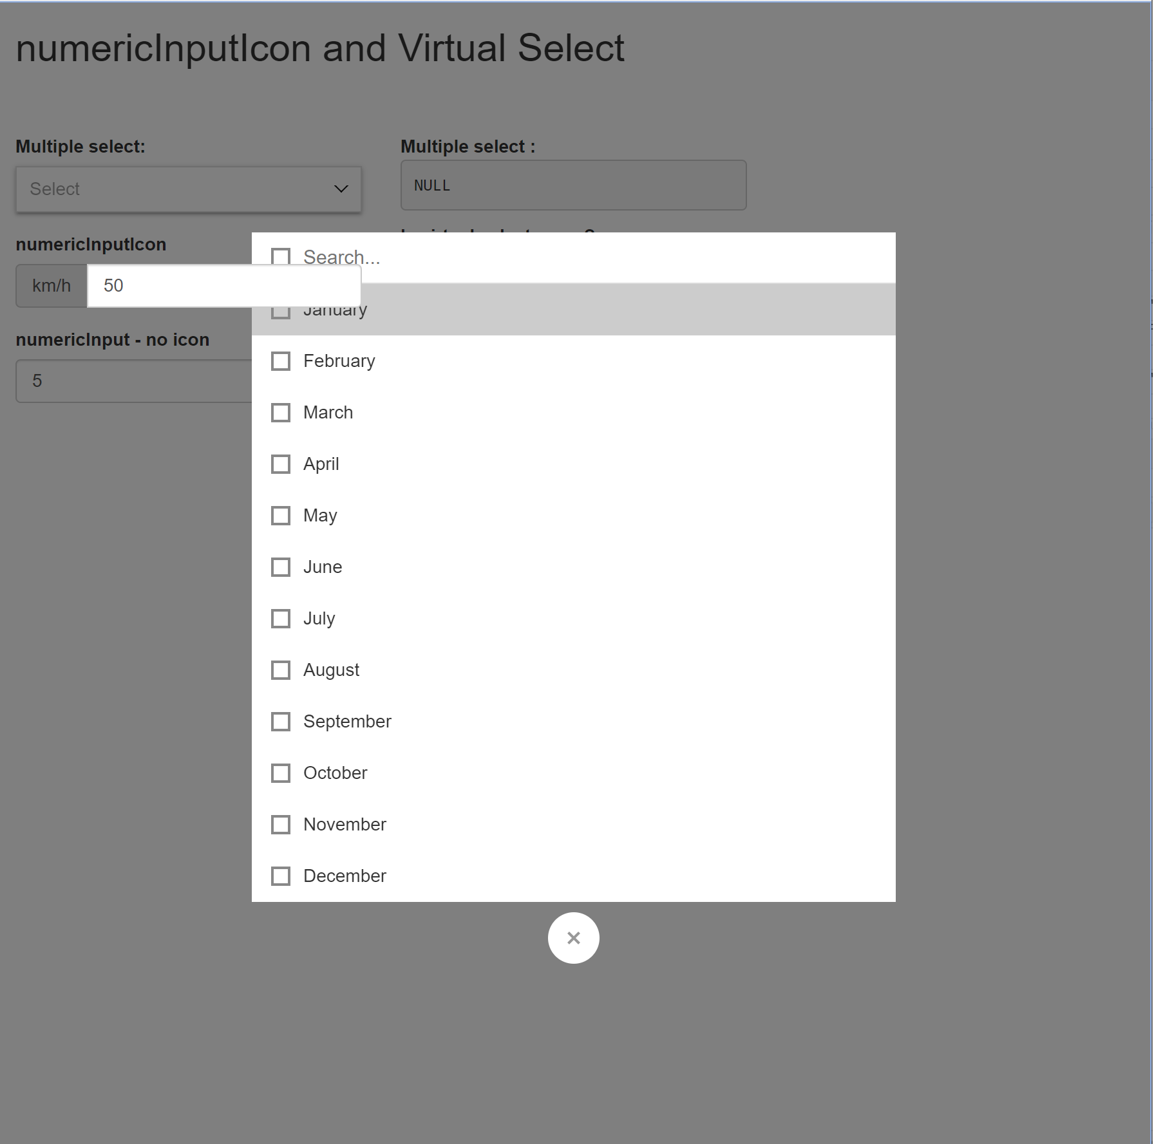Check the January checkbox

click(280, 310)
